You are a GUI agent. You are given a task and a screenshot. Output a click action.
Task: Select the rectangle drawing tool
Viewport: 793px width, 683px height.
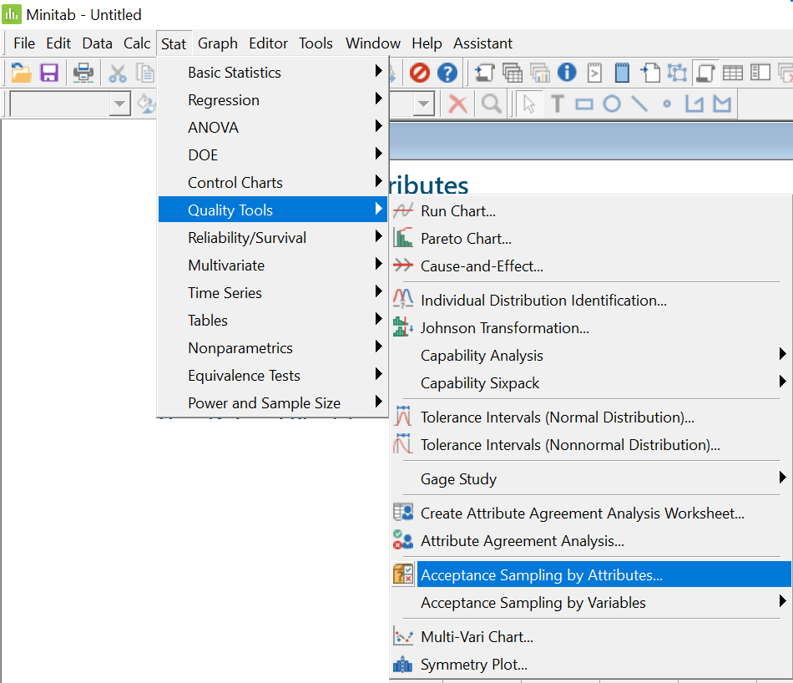[x=584, y=104]
